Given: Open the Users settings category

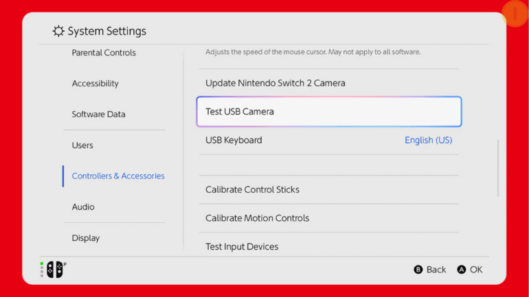Looking at the screenshot, I should pyautogui.click(x=82, y=145).
